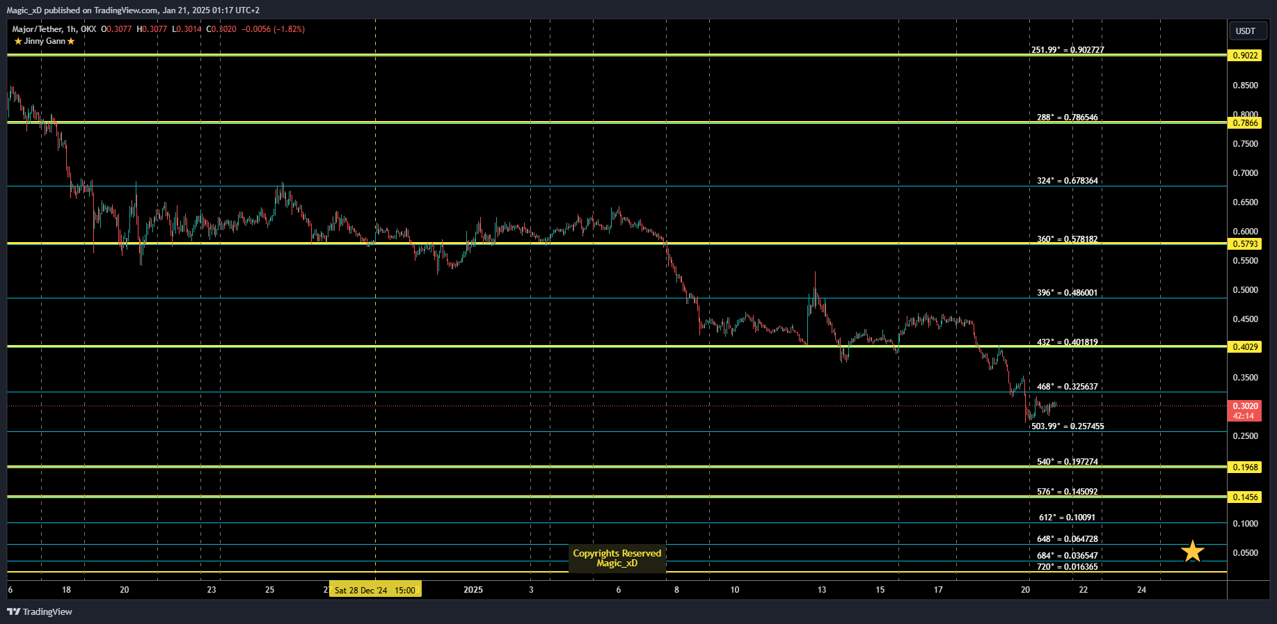Select the Jinny Gann indicator legend

click(45, 41)
